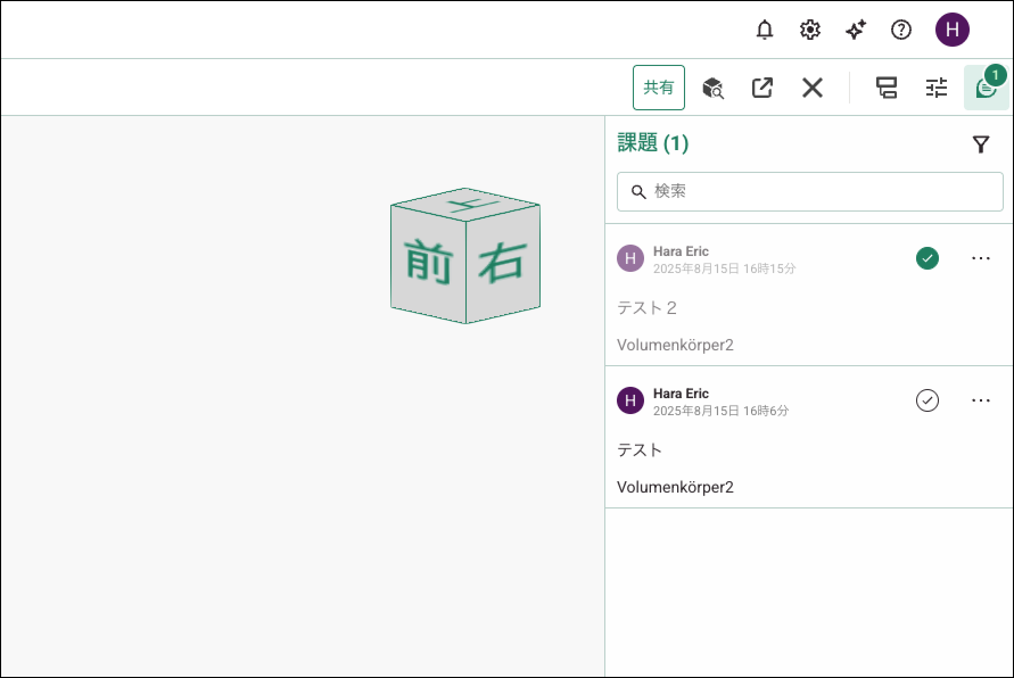Viewport: 1014px width, 678px height.
Task: Open viewer in new window icon
Action: tap(762, 88)
